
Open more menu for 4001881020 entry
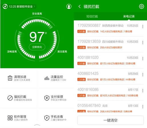pos(143,59)
